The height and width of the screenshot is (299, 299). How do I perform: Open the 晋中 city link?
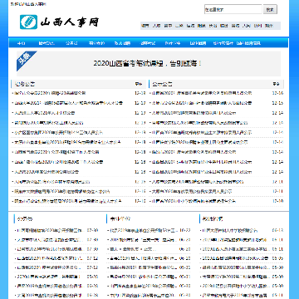(x=168, y=26)
